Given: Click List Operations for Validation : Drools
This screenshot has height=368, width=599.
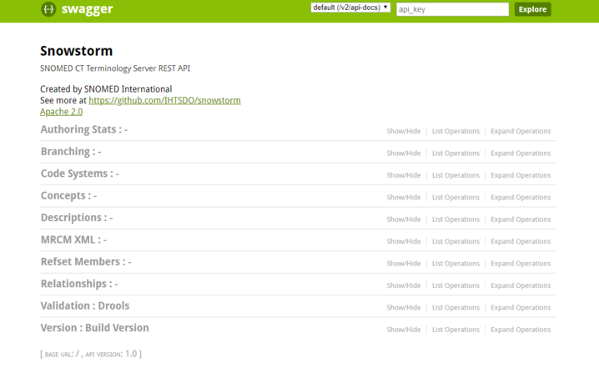Looking at the screenshot, I should 456,308.
